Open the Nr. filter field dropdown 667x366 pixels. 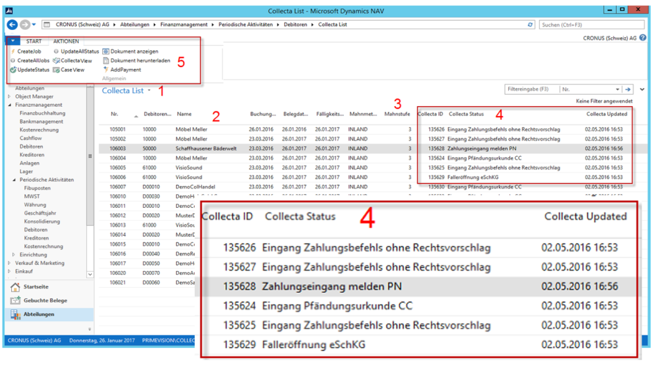(x=617, y=90)
